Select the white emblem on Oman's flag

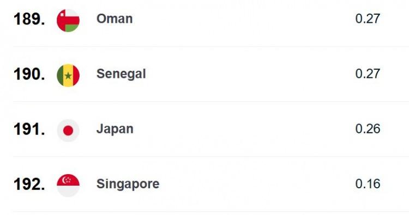[x=62, y=15]
